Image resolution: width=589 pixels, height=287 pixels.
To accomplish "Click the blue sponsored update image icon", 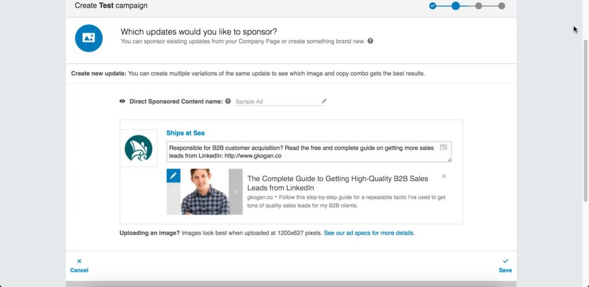I will click(89, 38).
